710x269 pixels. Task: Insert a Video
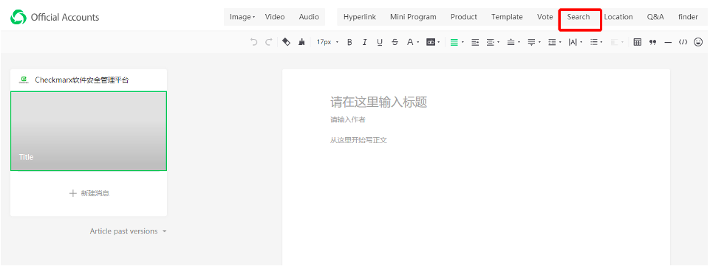point(275,17)
